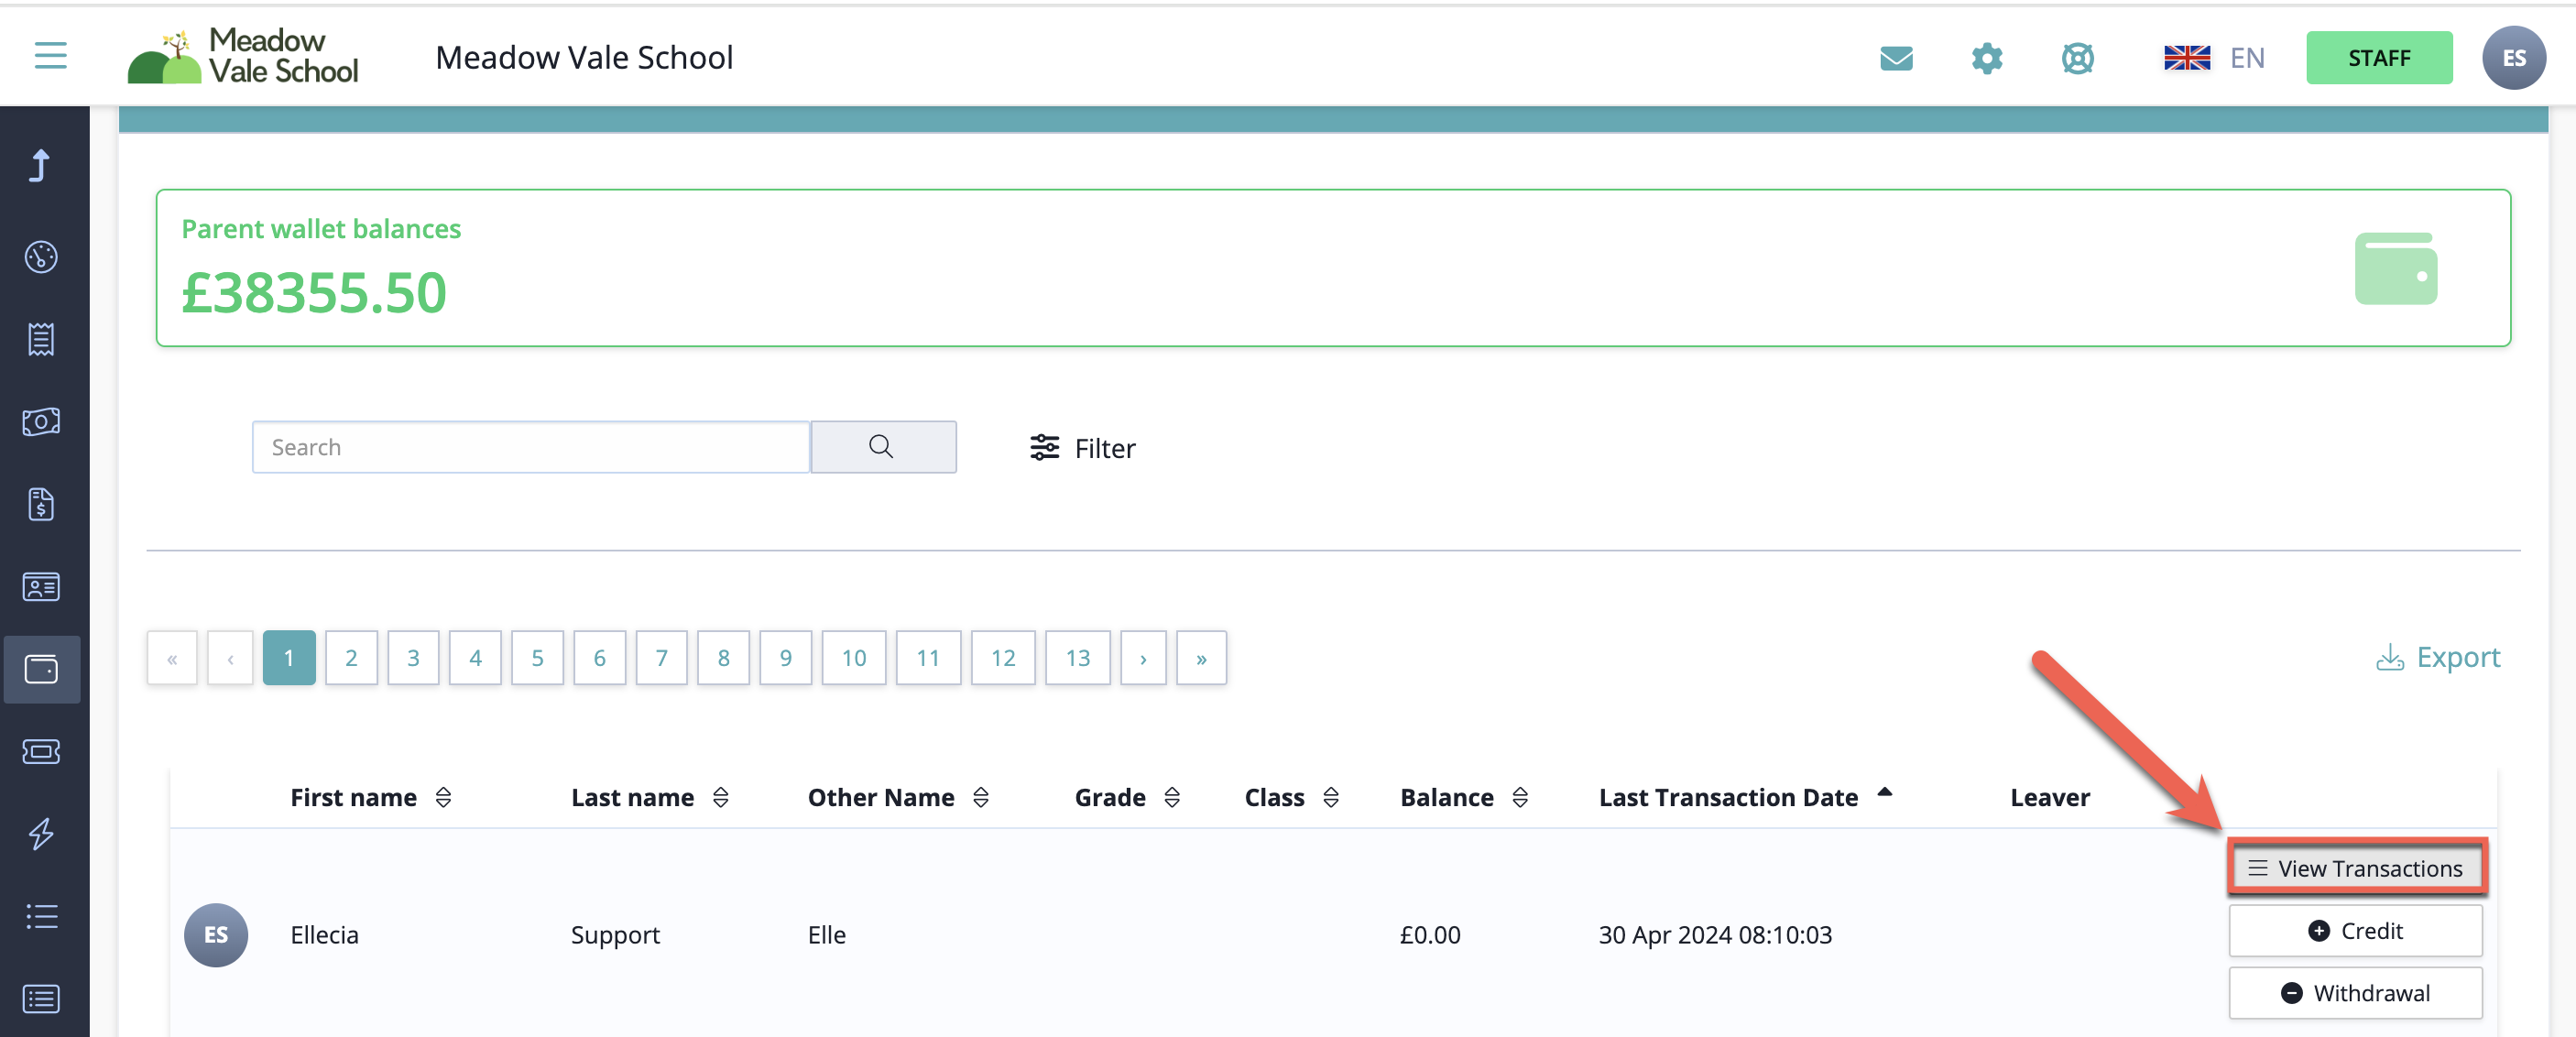Screen dimensions: 2576x1037
Task: Click the Leaver column header
Action: point(2050,797)
